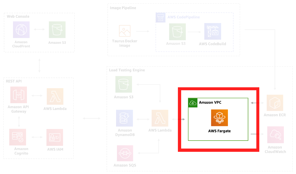Viewport: 296px width, 174px height.
Task: Click the Amazon ECR icon
Action: 275,103
